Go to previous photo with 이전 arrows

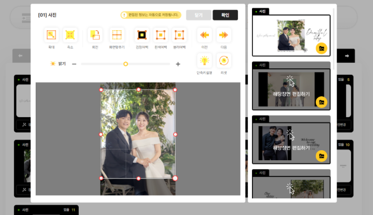204,35
